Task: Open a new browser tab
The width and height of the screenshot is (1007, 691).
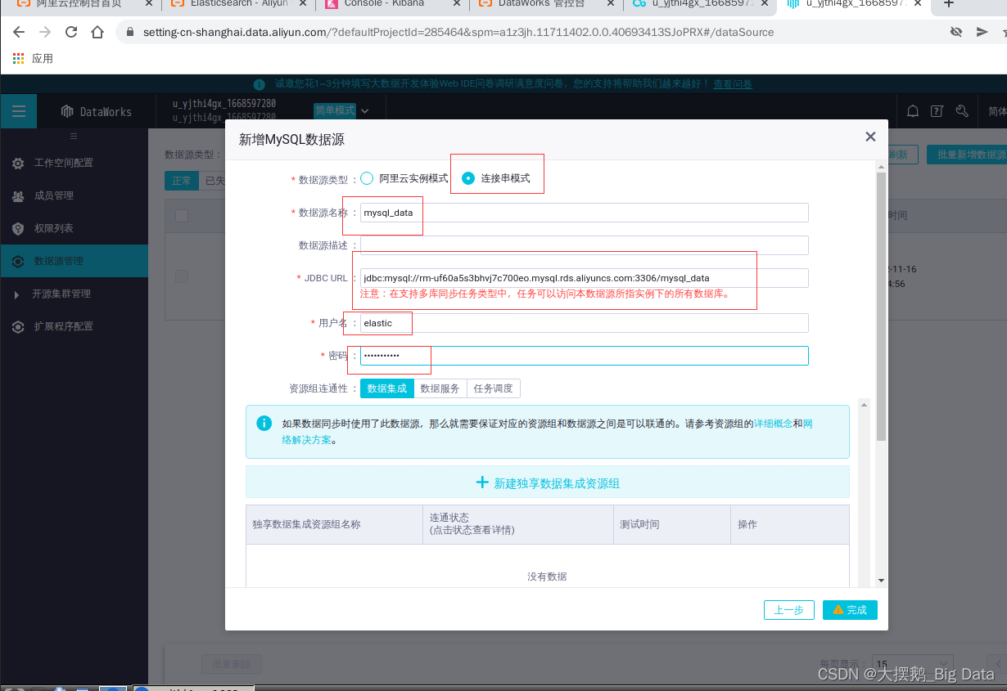Action: click(949, 4)
